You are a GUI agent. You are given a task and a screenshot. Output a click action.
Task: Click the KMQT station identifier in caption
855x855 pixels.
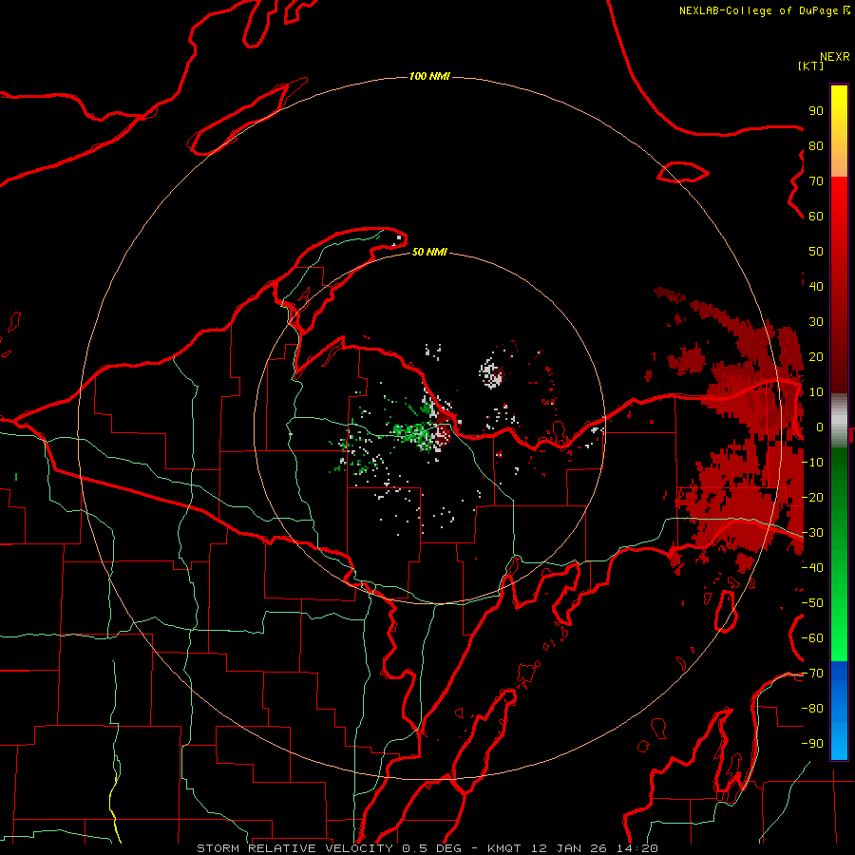click(505, 848)
